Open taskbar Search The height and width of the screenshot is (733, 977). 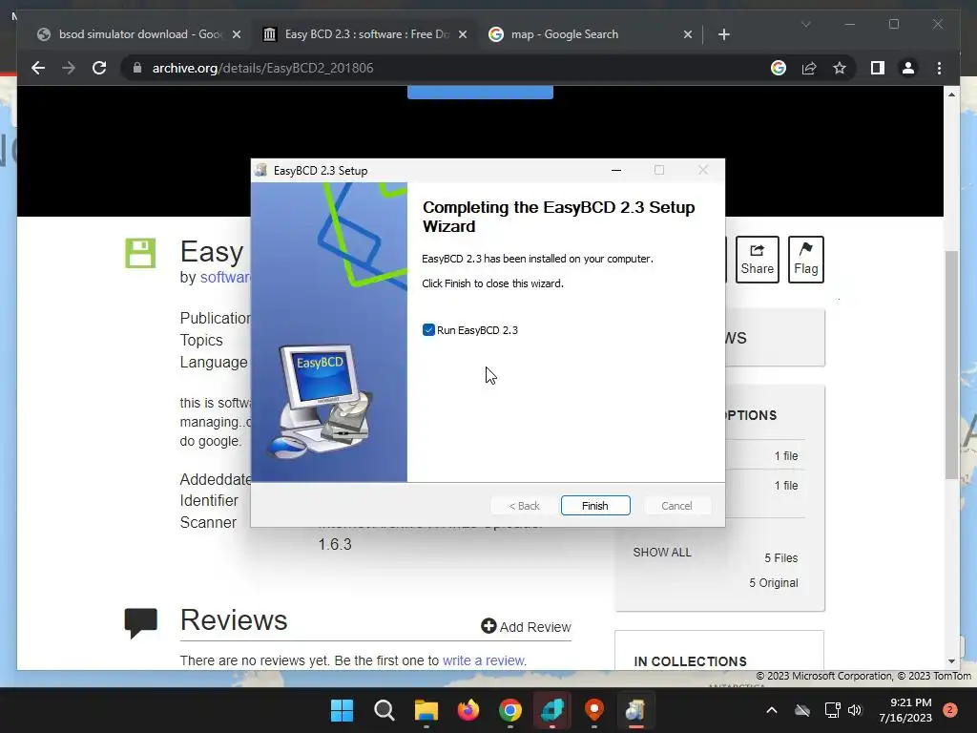384,710
